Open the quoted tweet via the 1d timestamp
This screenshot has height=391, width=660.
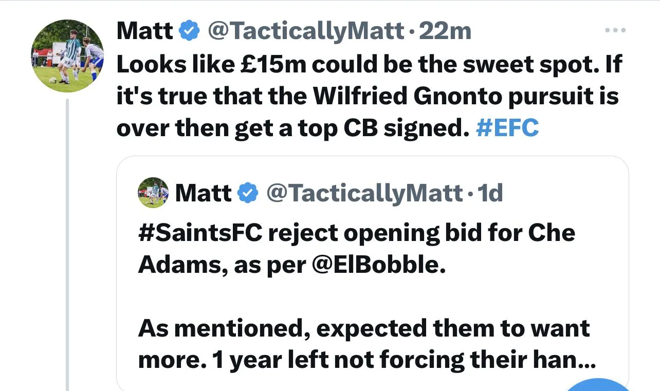[490, 193]
